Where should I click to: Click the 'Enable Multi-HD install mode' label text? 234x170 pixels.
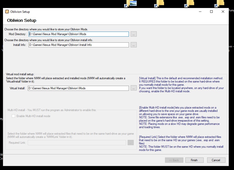point(33,116)
